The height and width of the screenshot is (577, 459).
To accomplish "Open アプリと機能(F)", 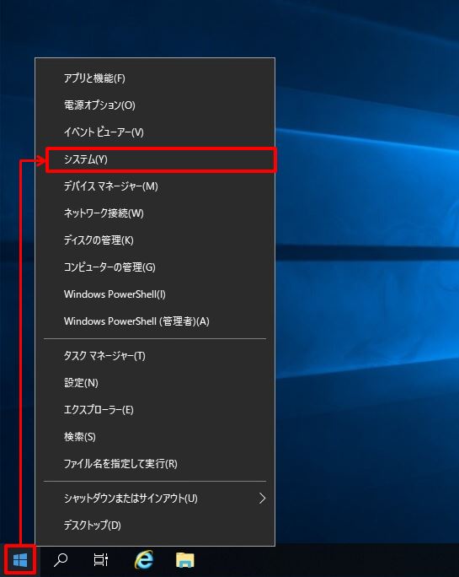I will click(155, 78).
